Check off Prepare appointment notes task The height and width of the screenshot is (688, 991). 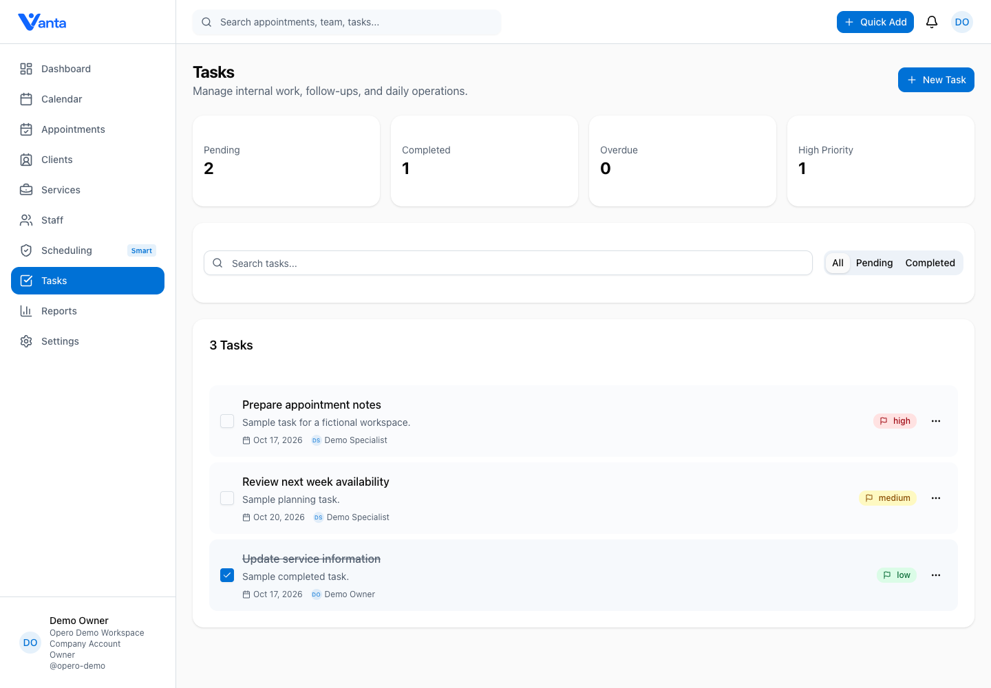(227, 421)
